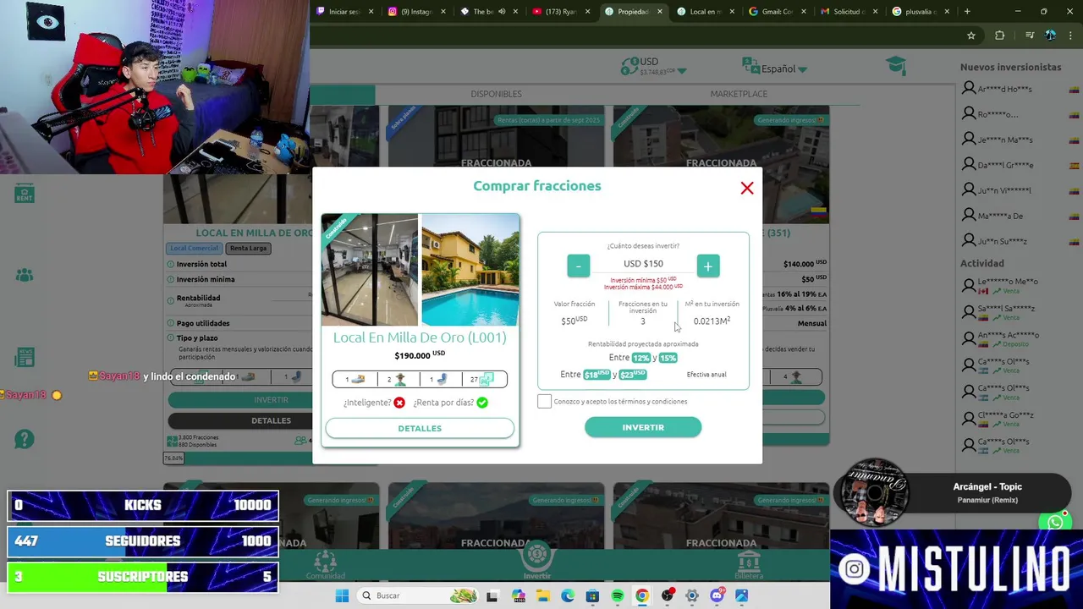
Task: Bookmark this page with the star icon
Action: click(x=971, y=36)
